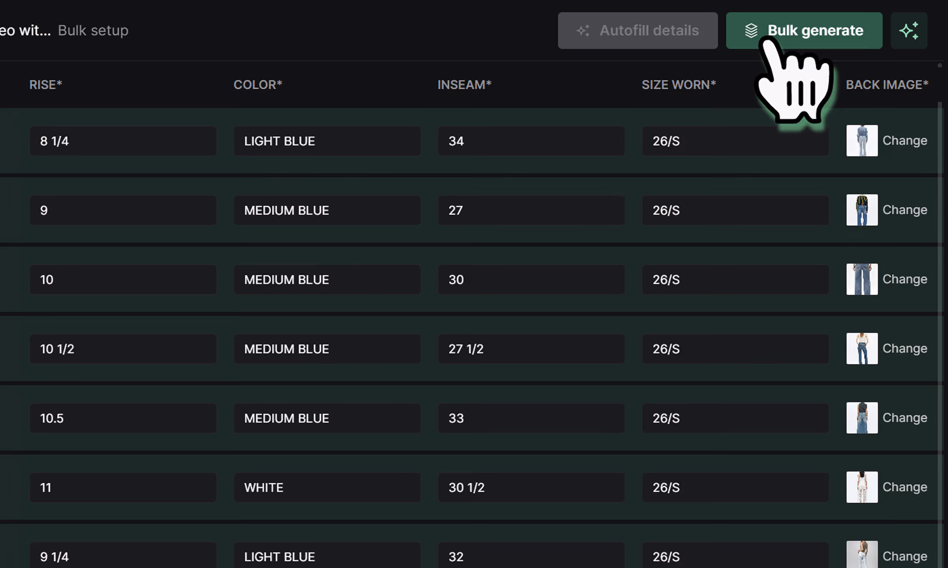The image size is (948, 568).
Task: Click the BACK IMAGE* column header
Action: (x=887, y=85)
